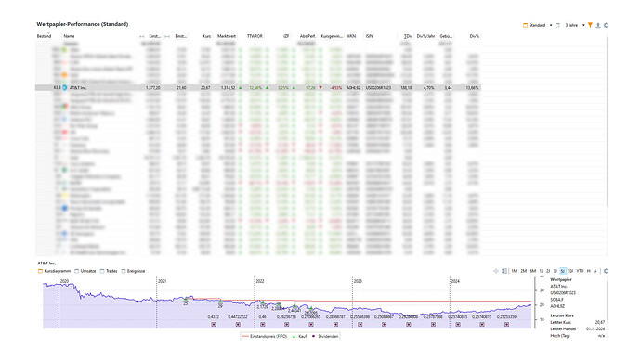641x360 pixels.
Task: Select the dividend marker below 0,46
Action: pyautogui.click(x=263, y=325)
